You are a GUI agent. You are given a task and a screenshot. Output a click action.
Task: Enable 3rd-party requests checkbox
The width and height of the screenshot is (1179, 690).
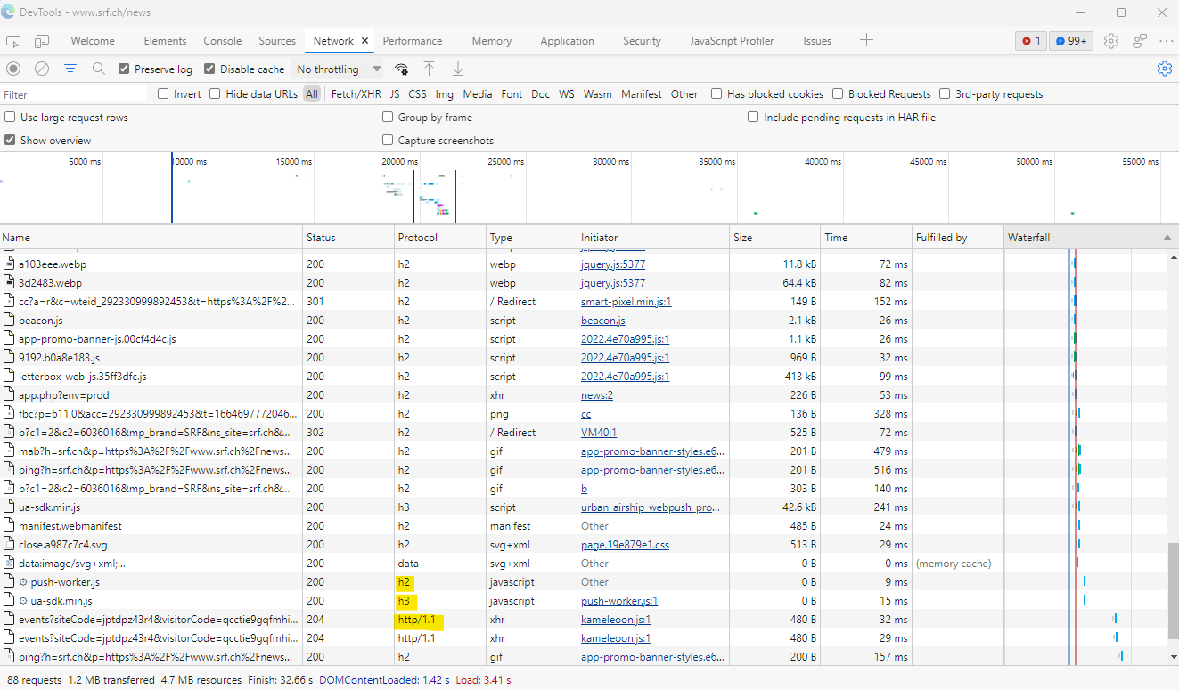[x=945, y=93]
